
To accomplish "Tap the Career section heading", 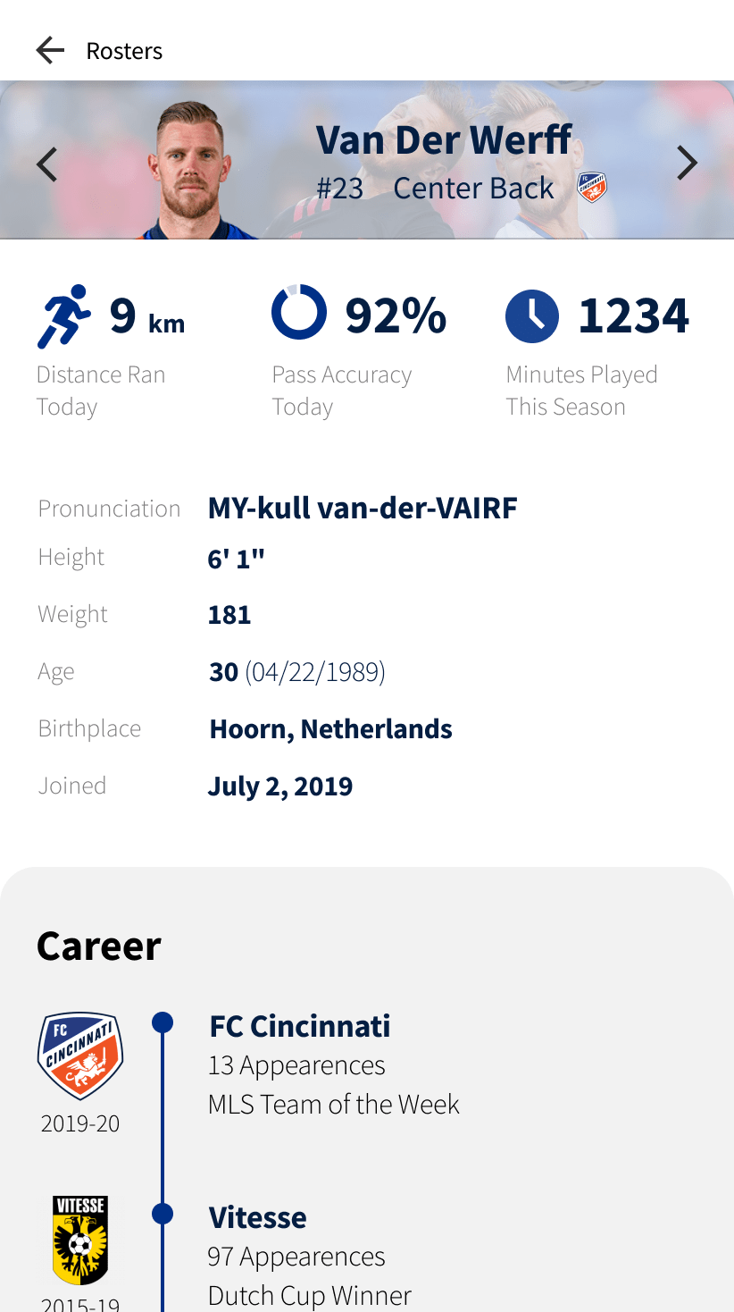I will (99, 946).
